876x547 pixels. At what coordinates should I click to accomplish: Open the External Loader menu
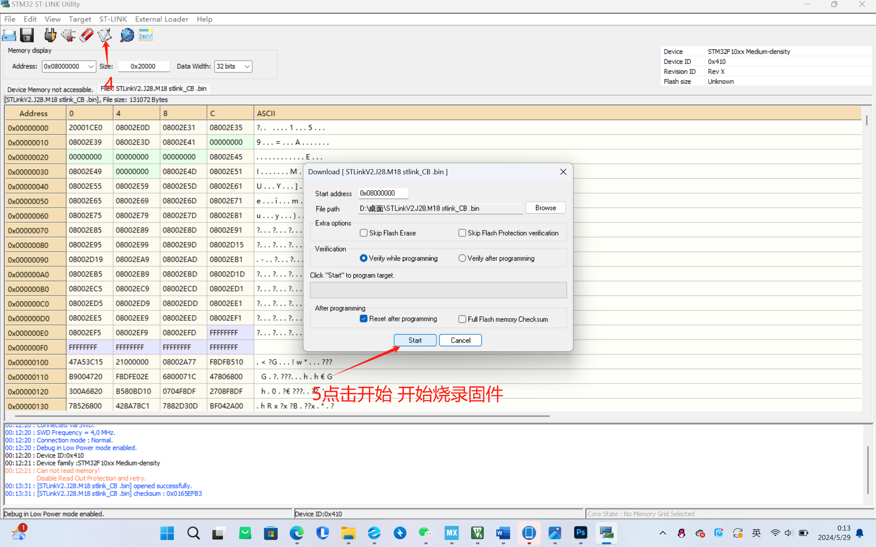pos(162,19)
